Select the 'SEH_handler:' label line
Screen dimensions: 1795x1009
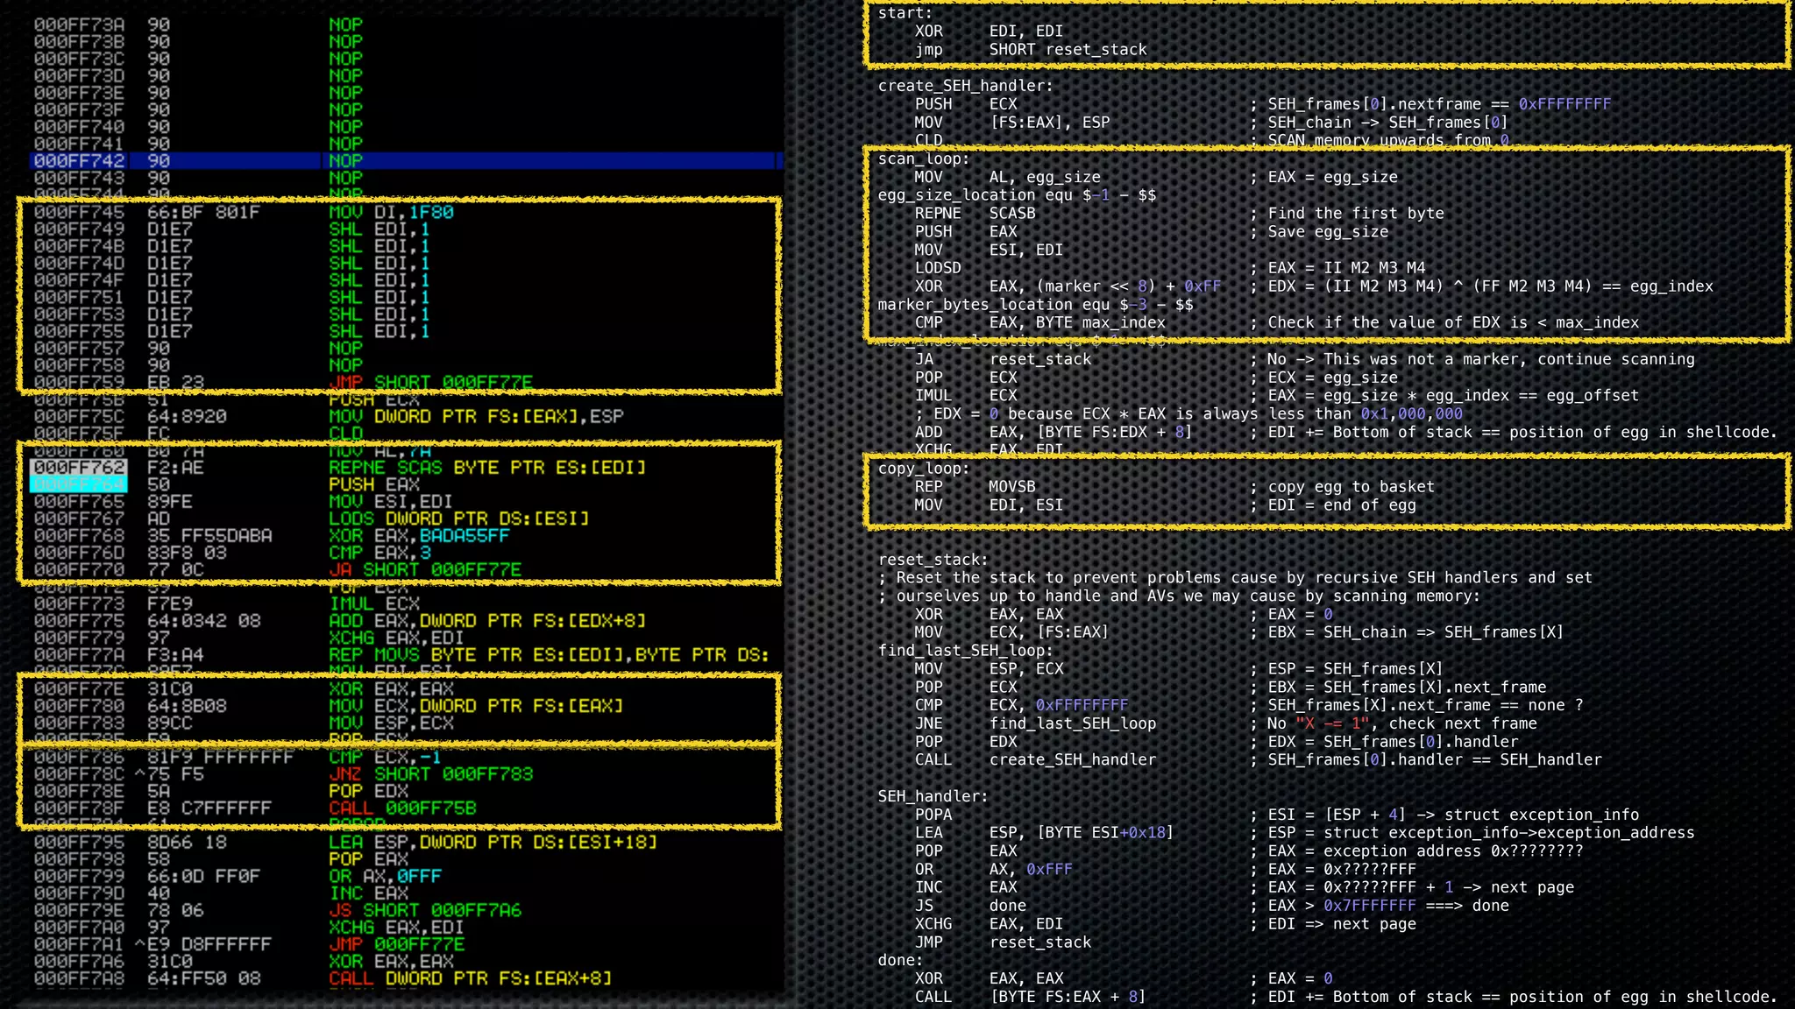tap(933, 796)
